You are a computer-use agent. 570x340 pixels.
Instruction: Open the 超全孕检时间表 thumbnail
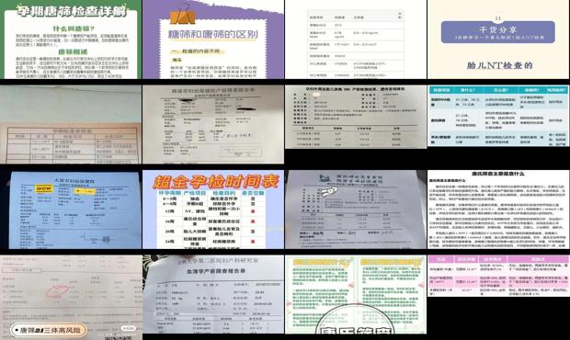coord(213,210)
